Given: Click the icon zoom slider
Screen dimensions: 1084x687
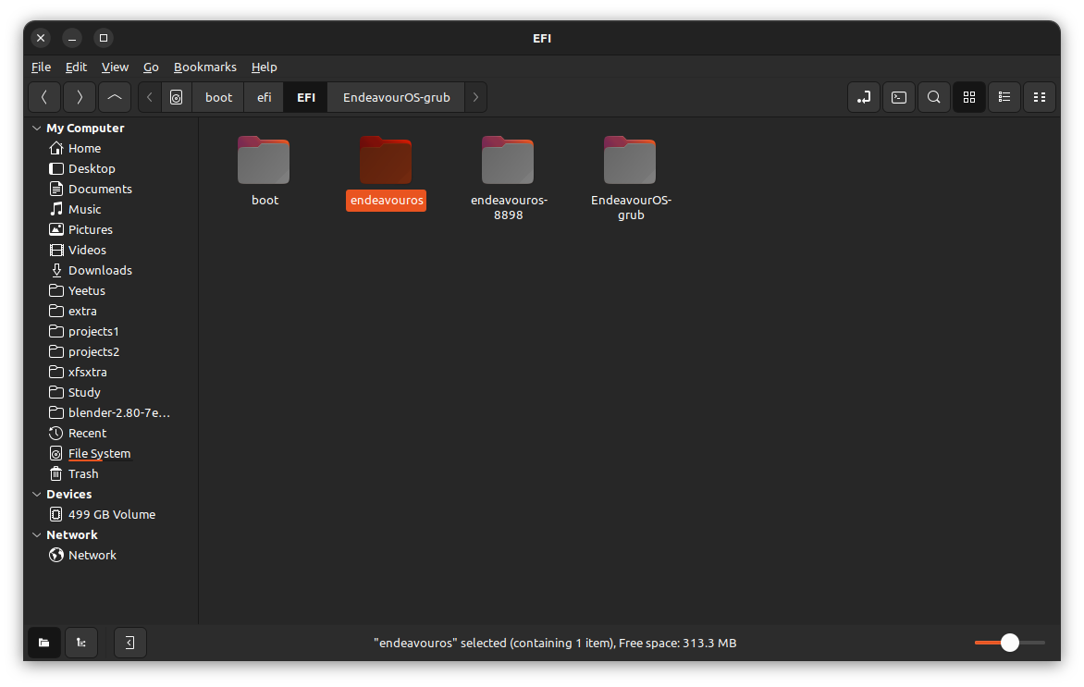Looking at the screenshot, I should coord(1009,643).
